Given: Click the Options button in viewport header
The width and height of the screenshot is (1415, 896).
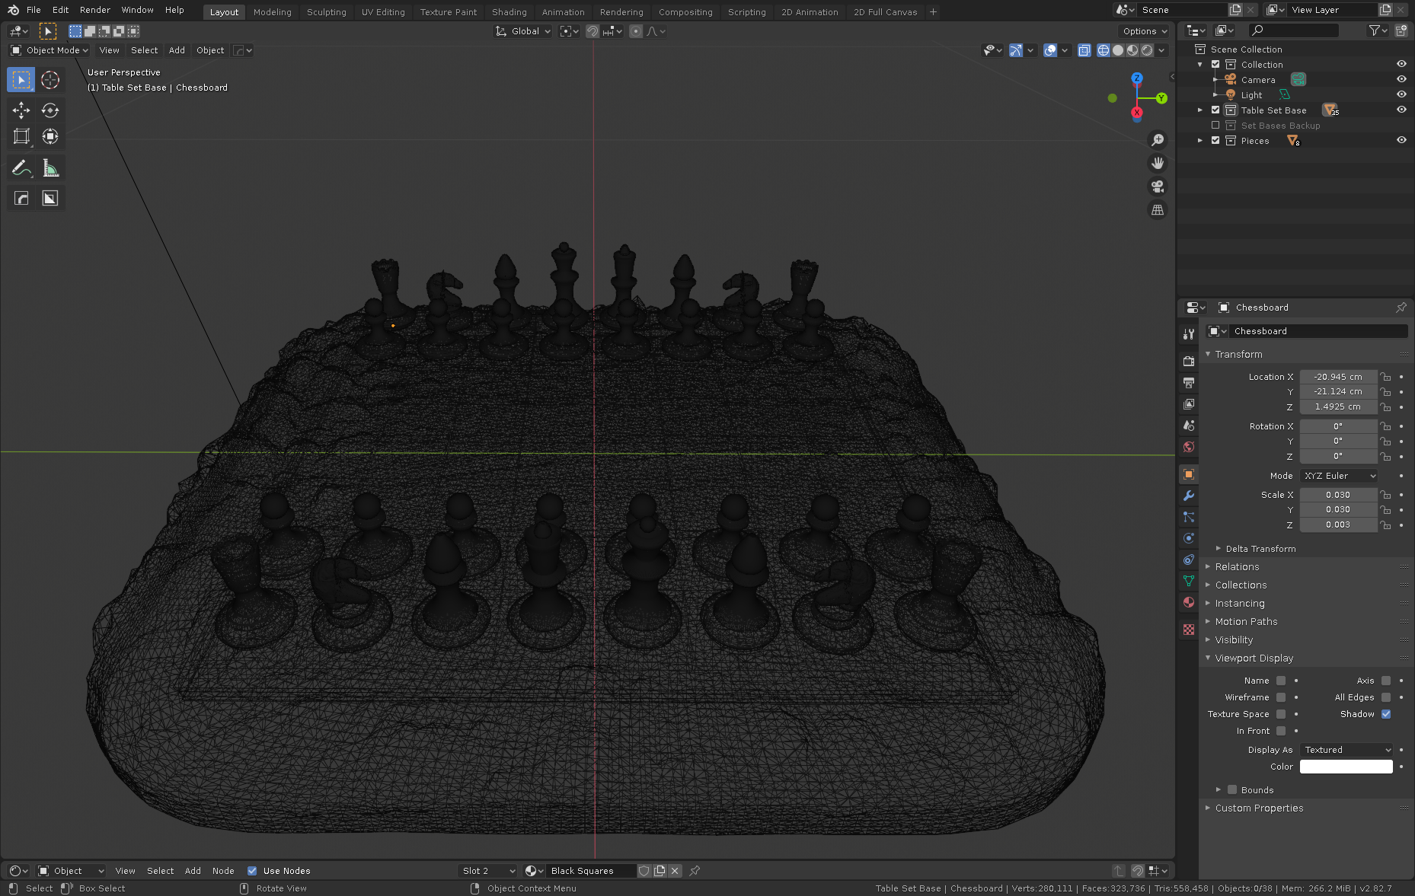Looking at the screenshot, I should click(1144, 31).
